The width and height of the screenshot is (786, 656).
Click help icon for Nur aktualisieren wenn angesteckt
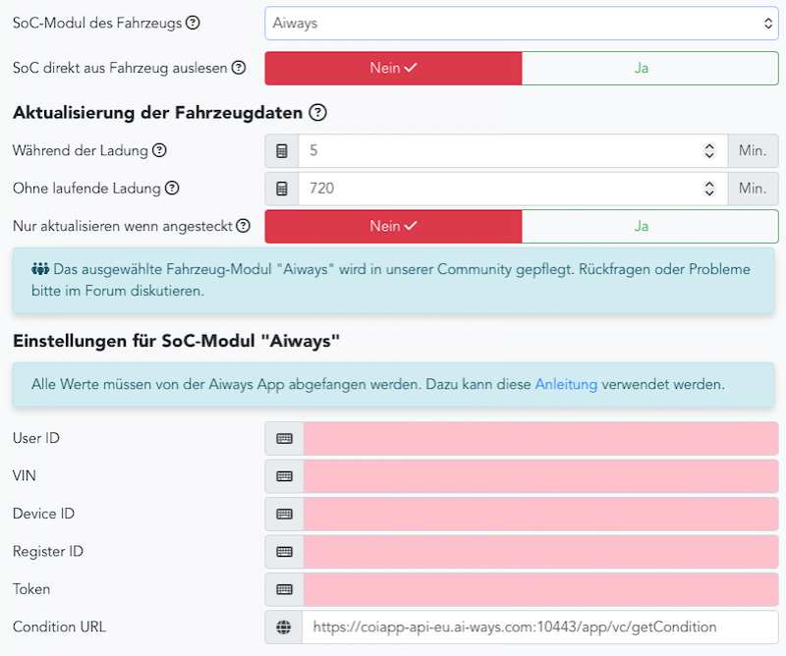(243, 226)
